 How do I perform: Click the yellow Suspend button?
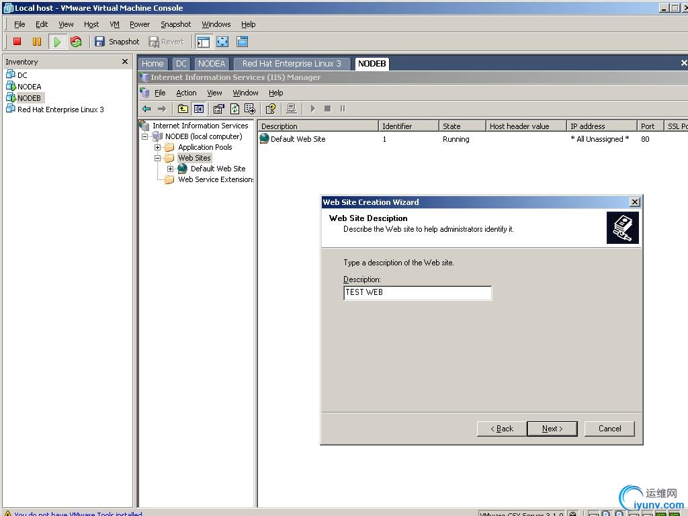[37, 42]
